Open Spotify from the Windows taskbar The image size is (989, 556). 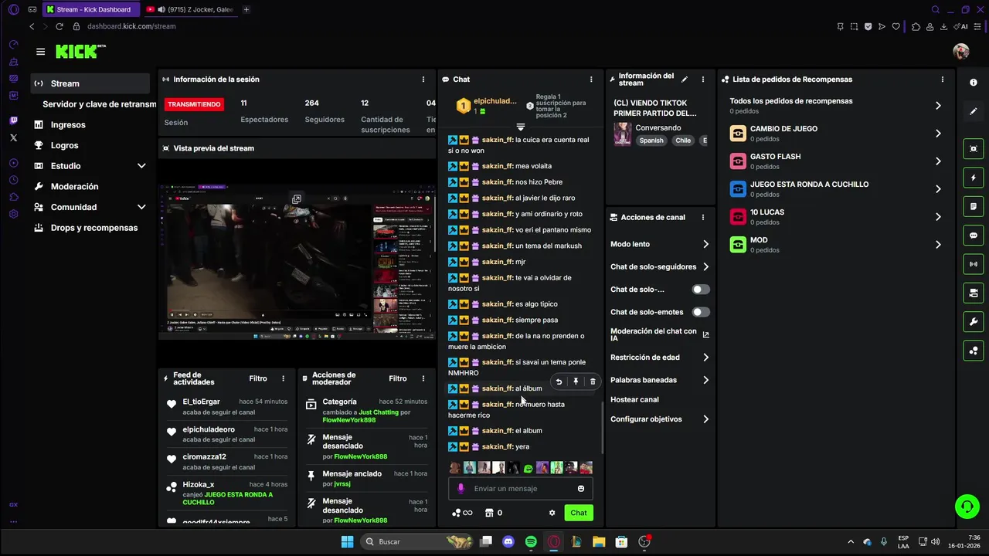point(531,542)
